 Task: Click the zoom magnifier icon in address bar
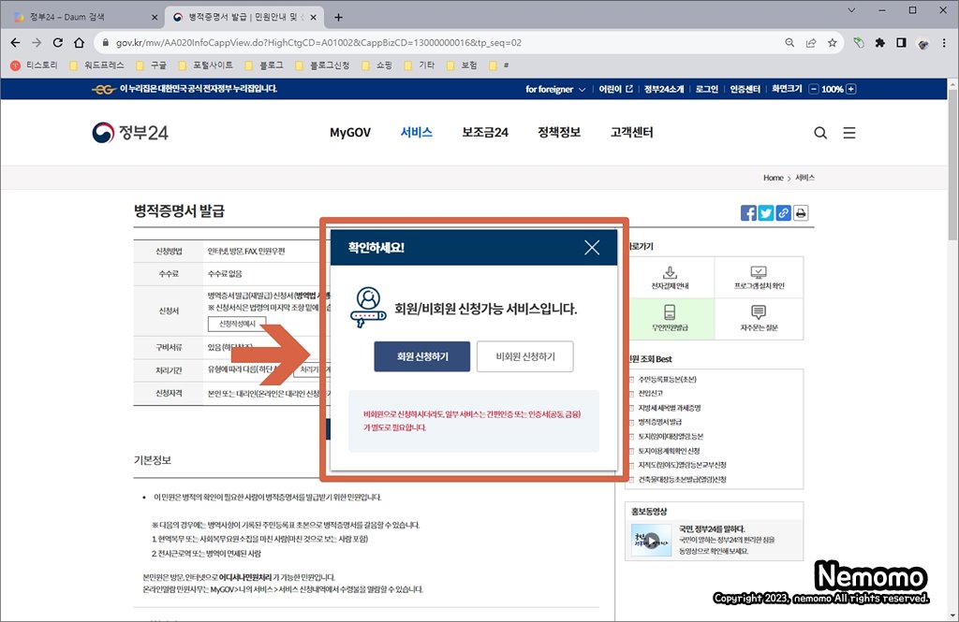(x=789, y=43)
